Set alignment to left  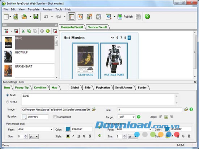click(x=161, y=117)
